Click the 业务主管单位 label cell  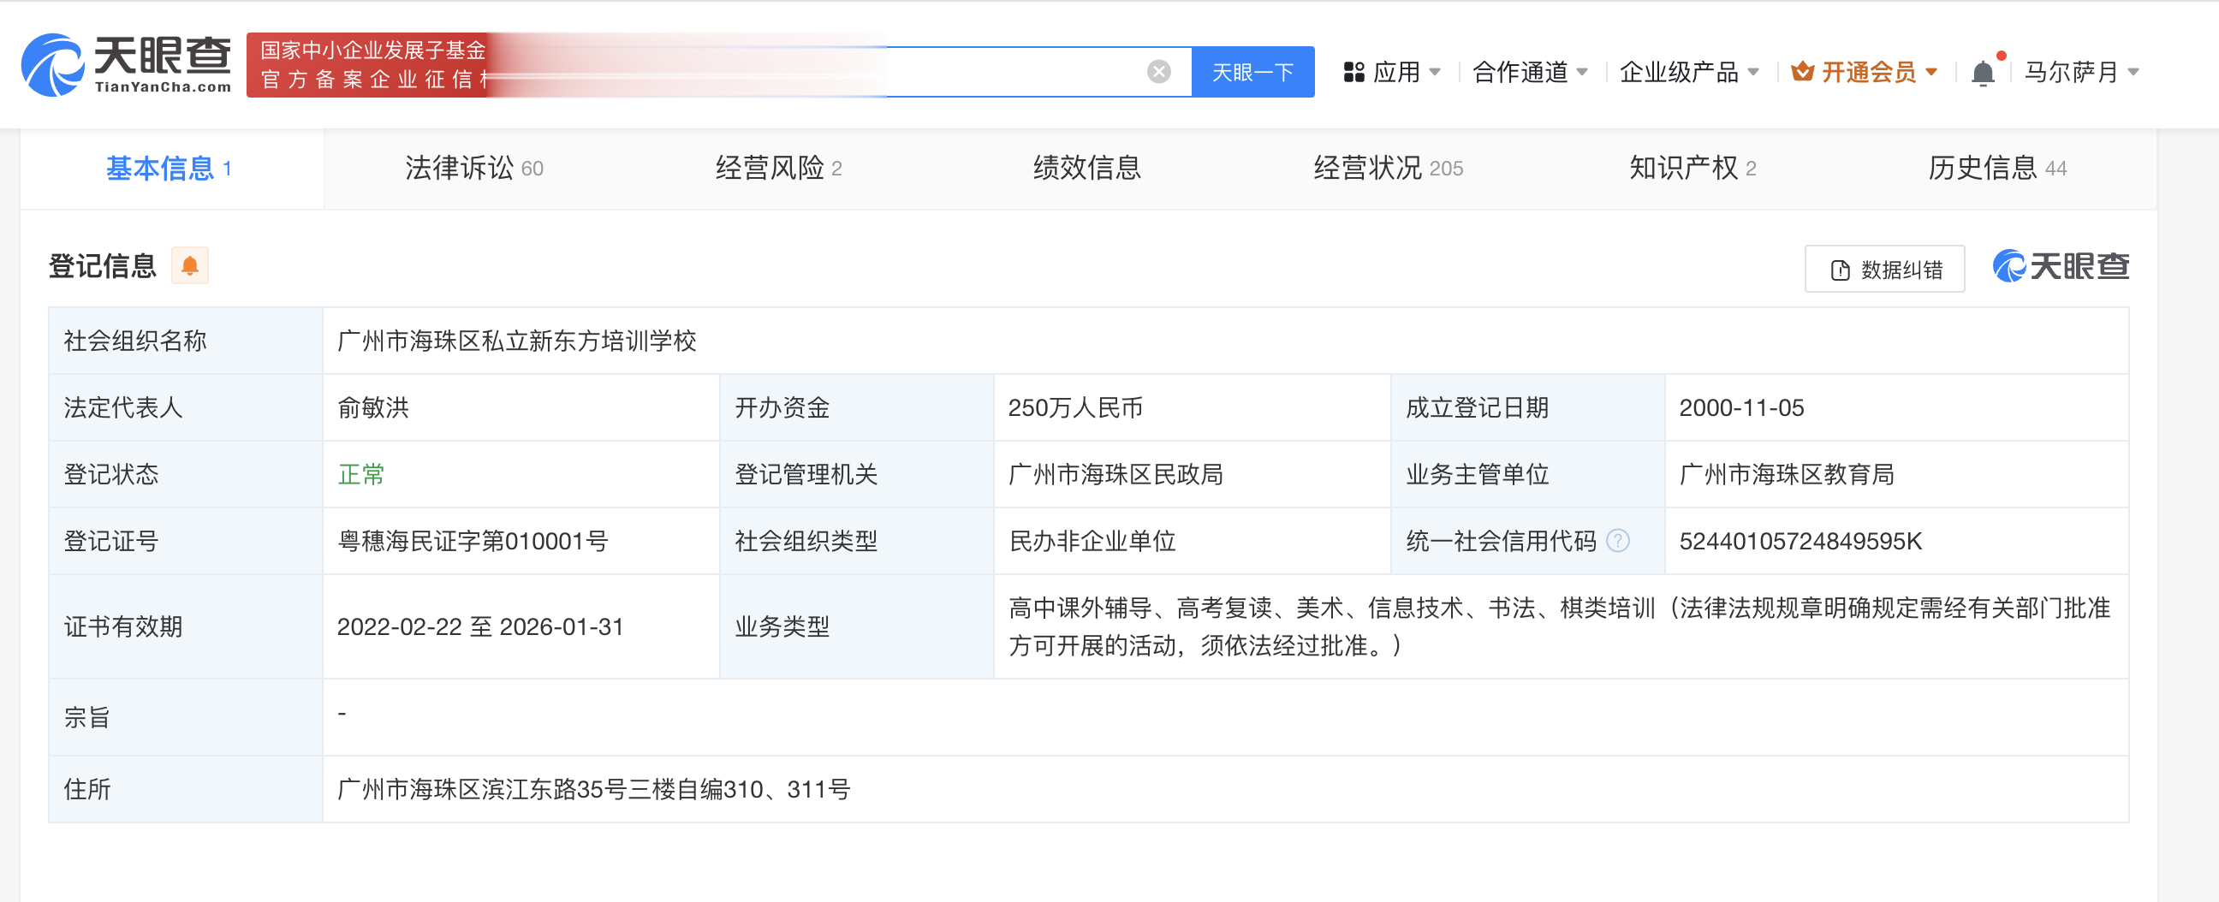click(1528, 474)
